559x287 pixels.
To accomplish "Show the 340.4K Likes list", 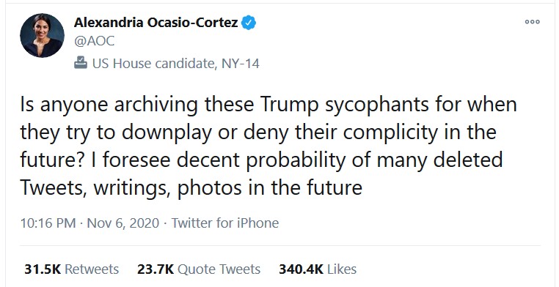I will [318, 269].
